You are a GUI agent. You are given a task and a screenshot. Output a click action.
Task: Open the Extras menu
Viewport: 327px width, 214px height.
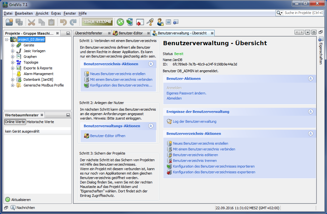[x=56, y=13]
